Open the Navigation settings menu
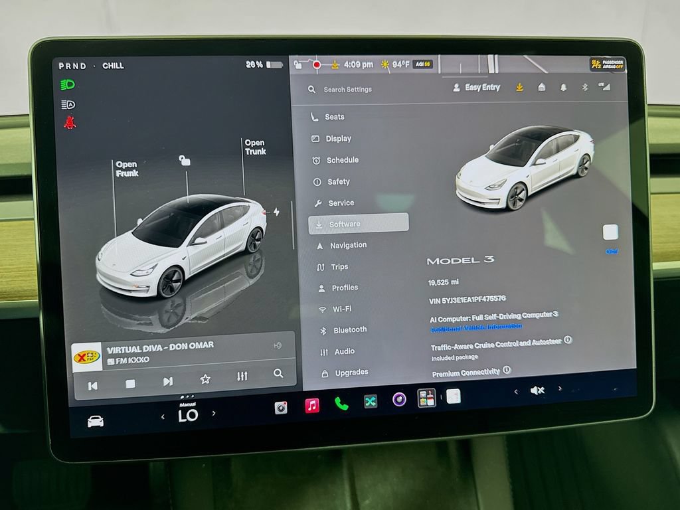 (342, 246)
